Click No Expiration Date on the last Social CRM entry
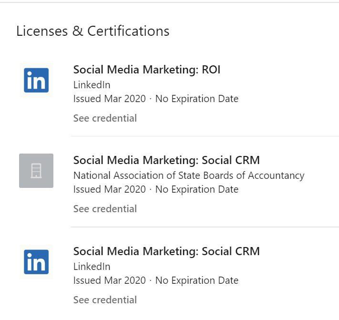 click(196, 281)
